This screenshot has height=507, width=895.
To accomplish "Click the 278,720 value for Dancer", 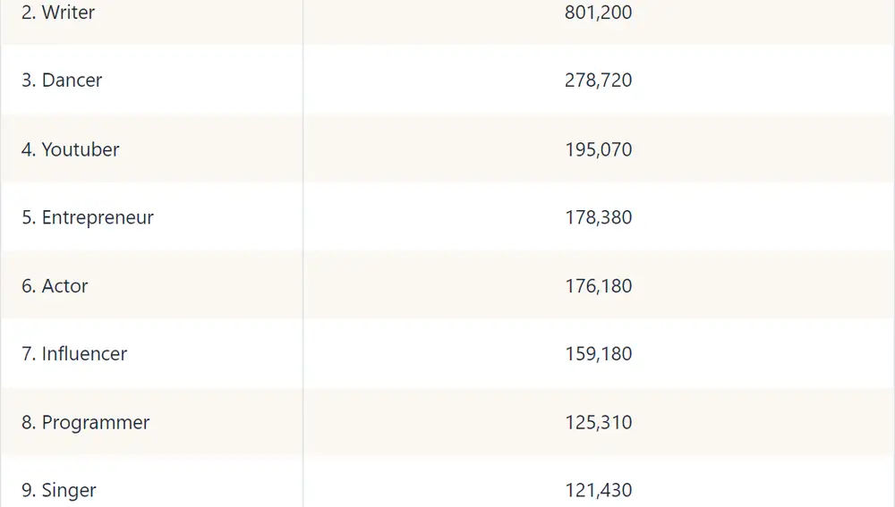I will (x=598, y=80).
